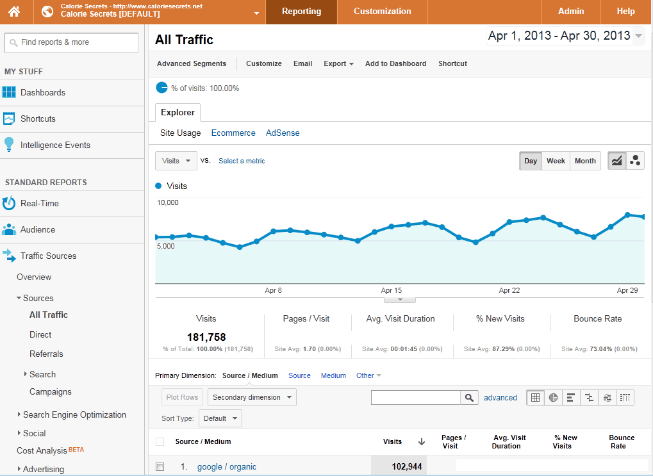Click the Find reports & more field
This screenshot has width=653, height=476.
71,42
